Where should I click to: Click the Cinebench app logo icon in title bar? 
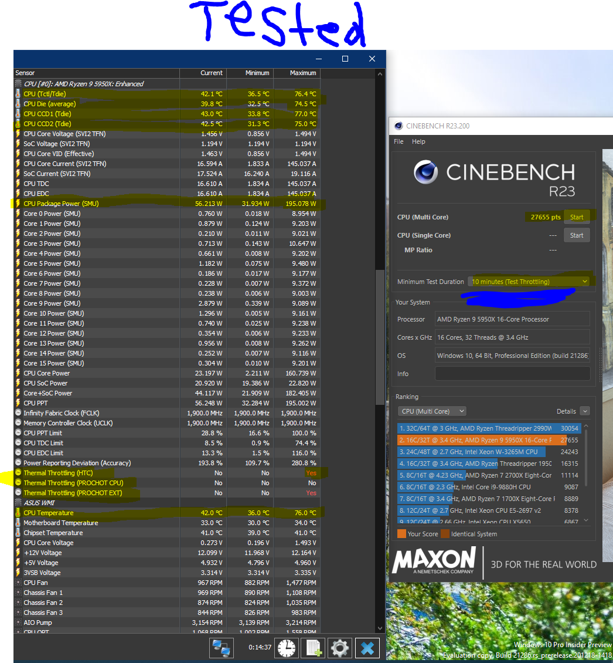click(x=399, y=126)
